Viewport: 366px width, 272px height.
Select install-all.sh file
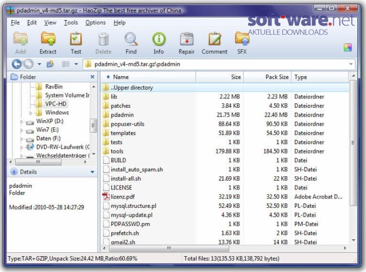(225, 178)
